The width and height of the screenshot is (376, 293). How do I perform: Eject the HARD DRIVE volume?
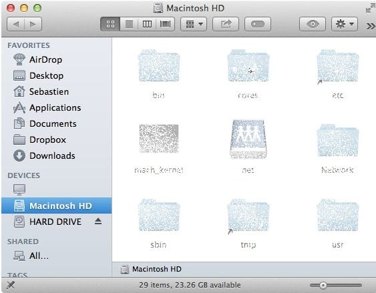98,221
